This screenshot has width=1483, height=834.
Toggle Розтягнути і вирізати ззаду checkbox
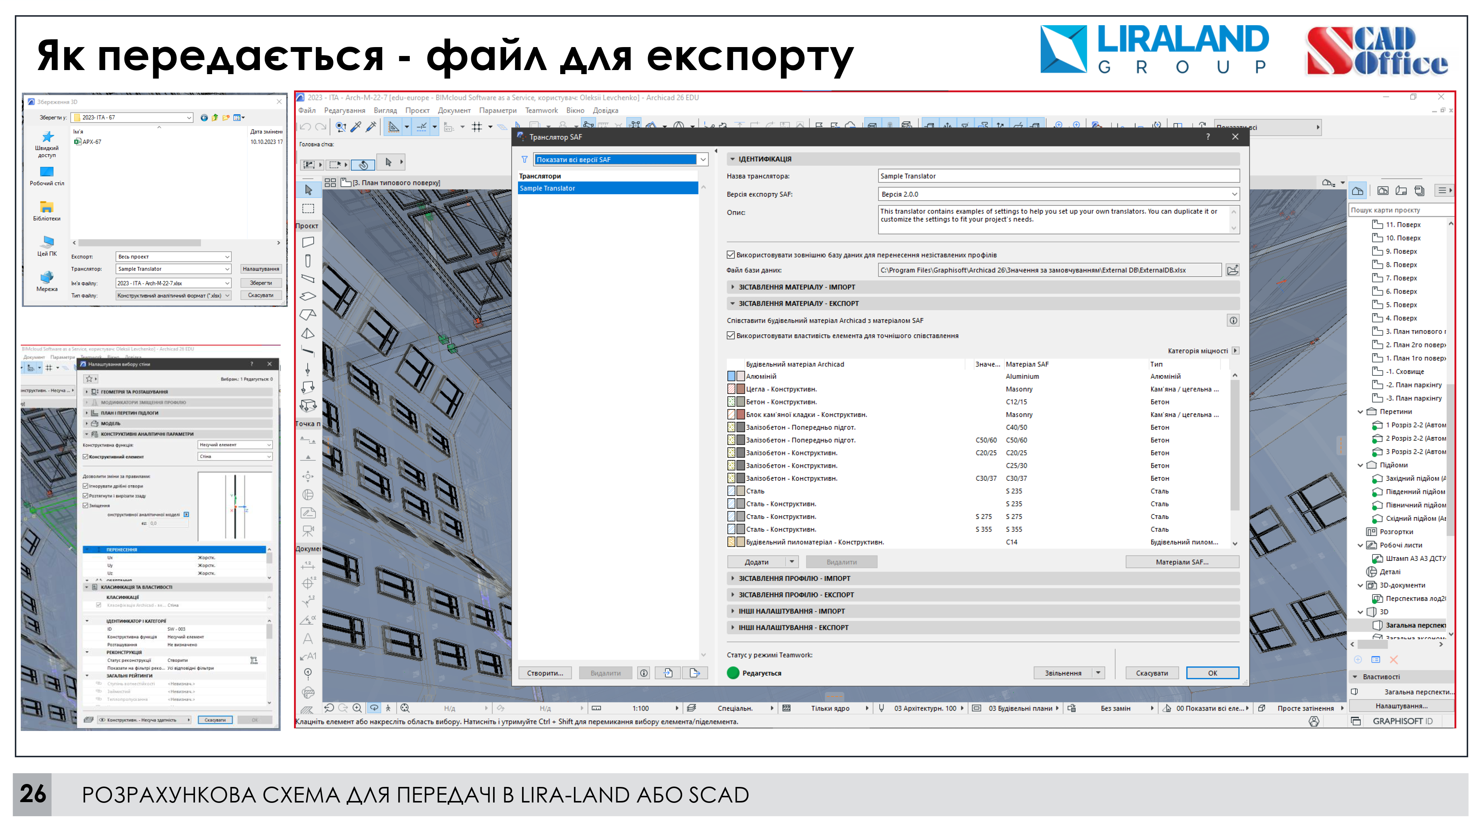coord(86,496)
